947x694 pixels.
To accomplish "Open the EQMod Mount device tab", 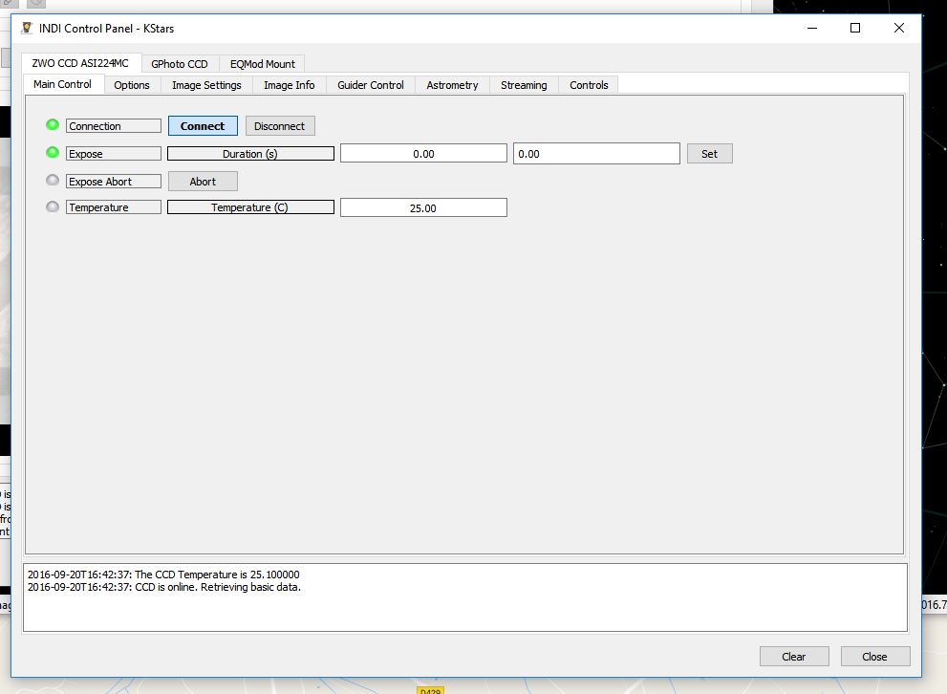I will pyautogui.click(x=262, y=64).
